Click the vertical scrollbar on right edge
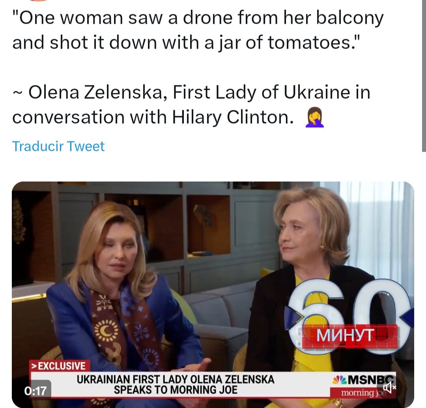426x408 pixels. pyautogui.click(x=424, y=75)
